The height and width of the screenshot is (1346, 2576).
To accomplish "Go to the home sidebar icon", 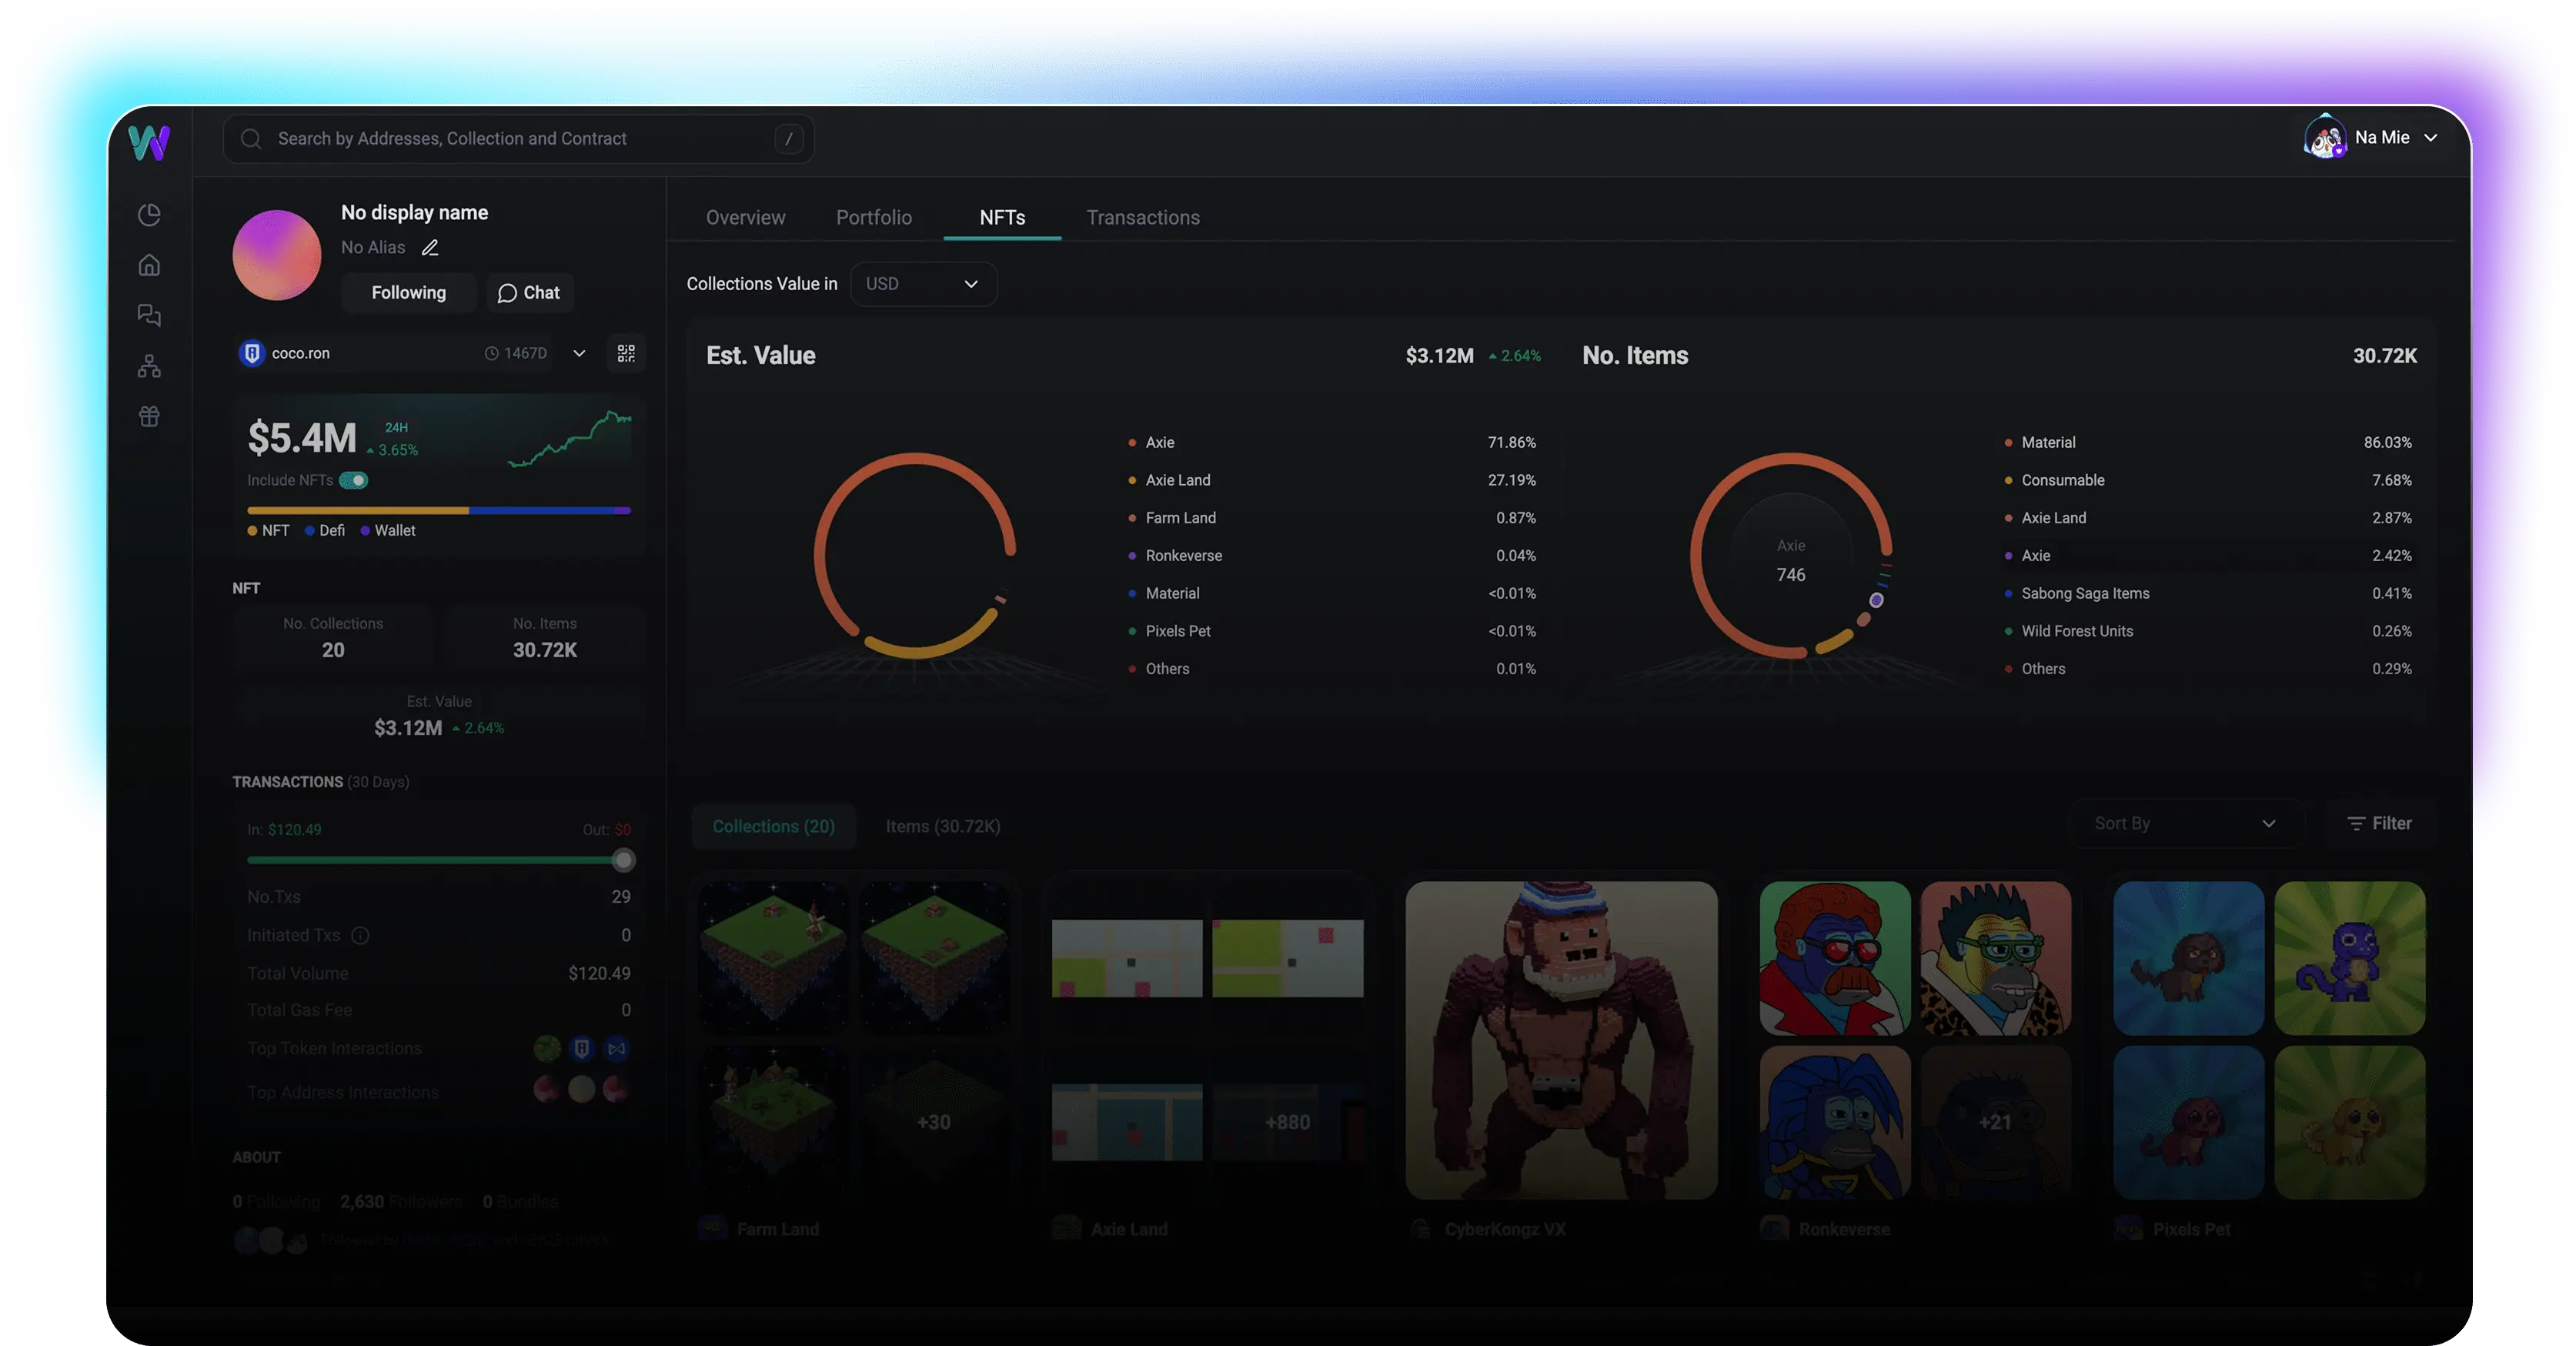I will tap(149, 265).
